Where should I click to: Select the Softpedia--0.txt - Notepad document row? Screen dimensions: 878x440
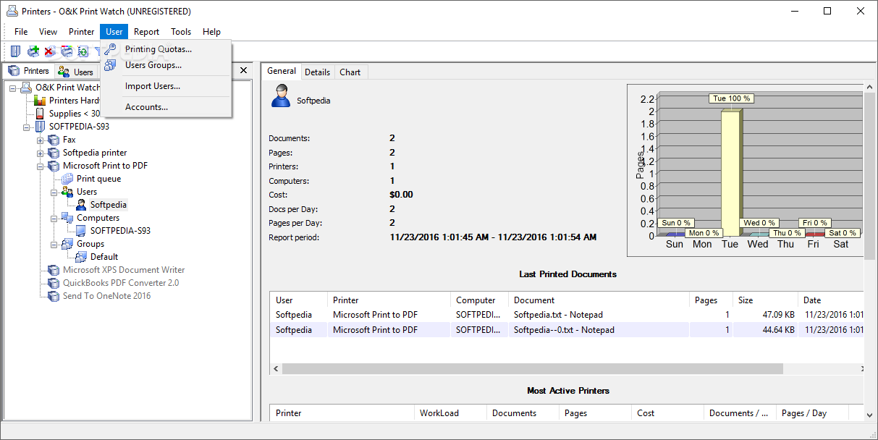pos(567,330)
